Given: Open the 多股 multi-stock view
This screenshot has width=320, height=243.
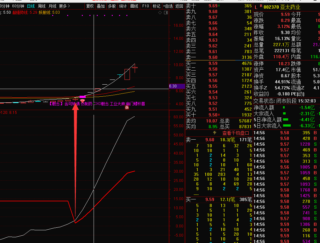Looking at the screenshot, I should (112, 6).
